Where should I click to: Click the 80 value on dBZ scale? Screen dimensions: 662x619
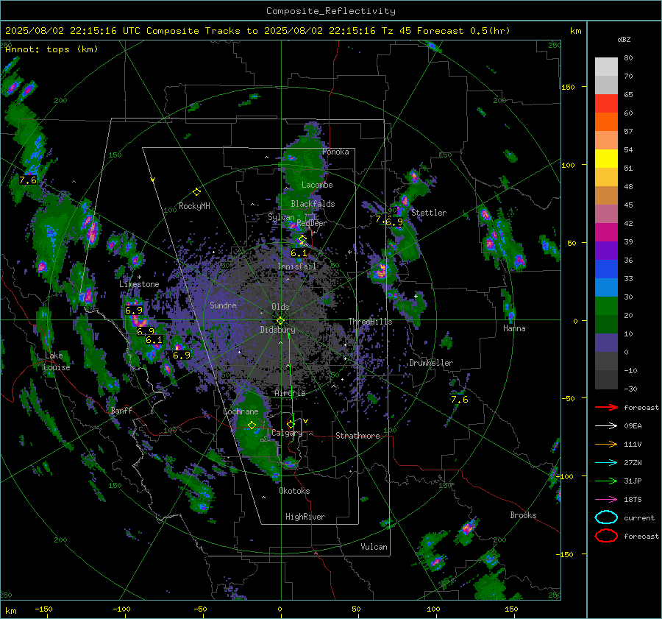click(628, 58)
